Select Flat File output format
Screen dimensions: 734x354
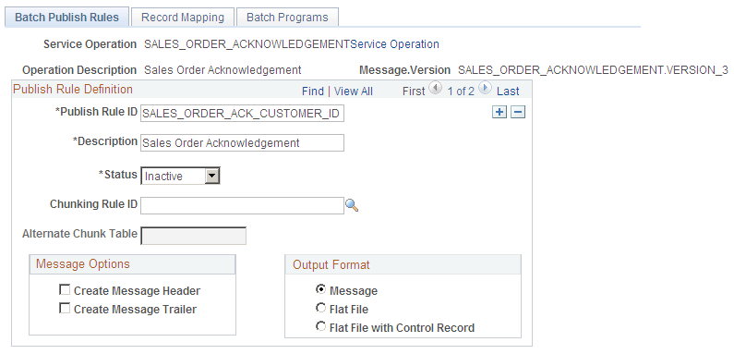(x=320, y=308)
